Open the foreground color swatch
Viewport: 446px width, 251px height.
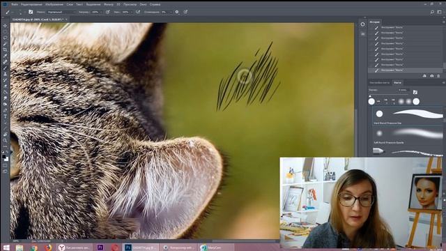pyautogui.click(x=3, y=156)
